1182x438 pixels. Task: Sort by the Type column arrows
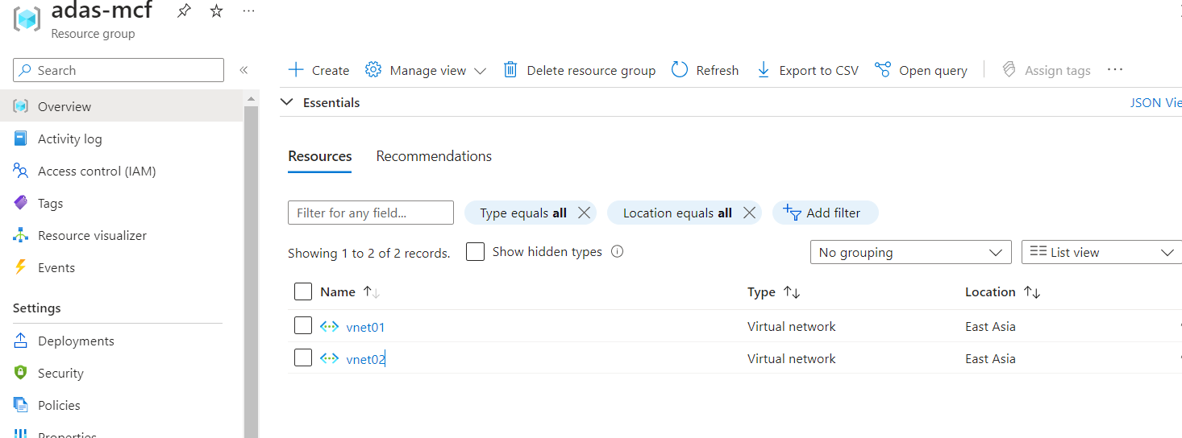click(792, 292)
